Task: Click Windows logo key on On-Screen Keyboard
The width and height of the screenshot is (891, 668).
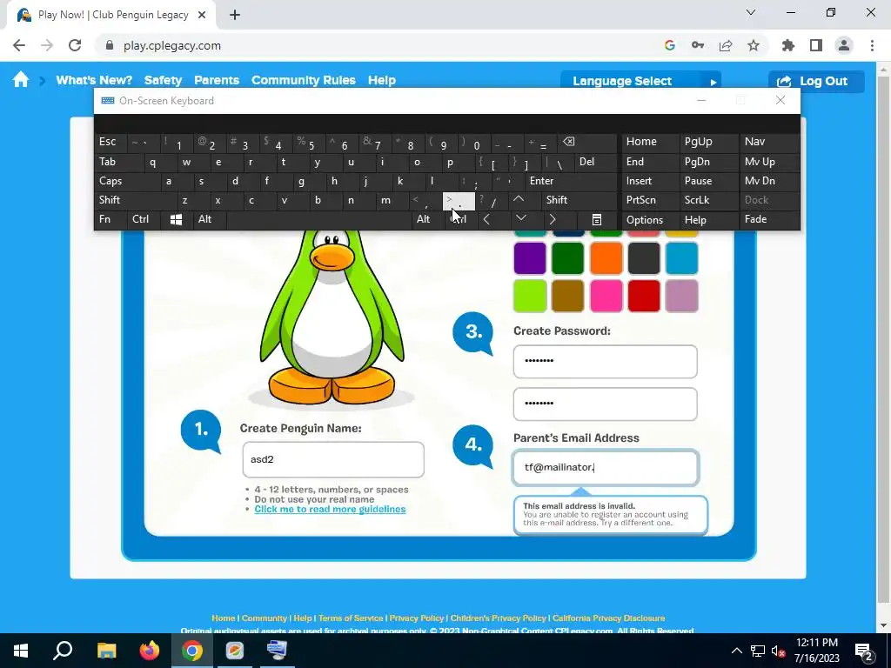Action: click(176, 220)
